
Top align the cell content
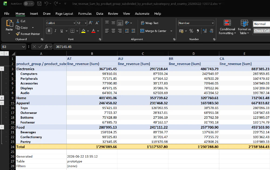pyautogui.click(x=107, y=22)
